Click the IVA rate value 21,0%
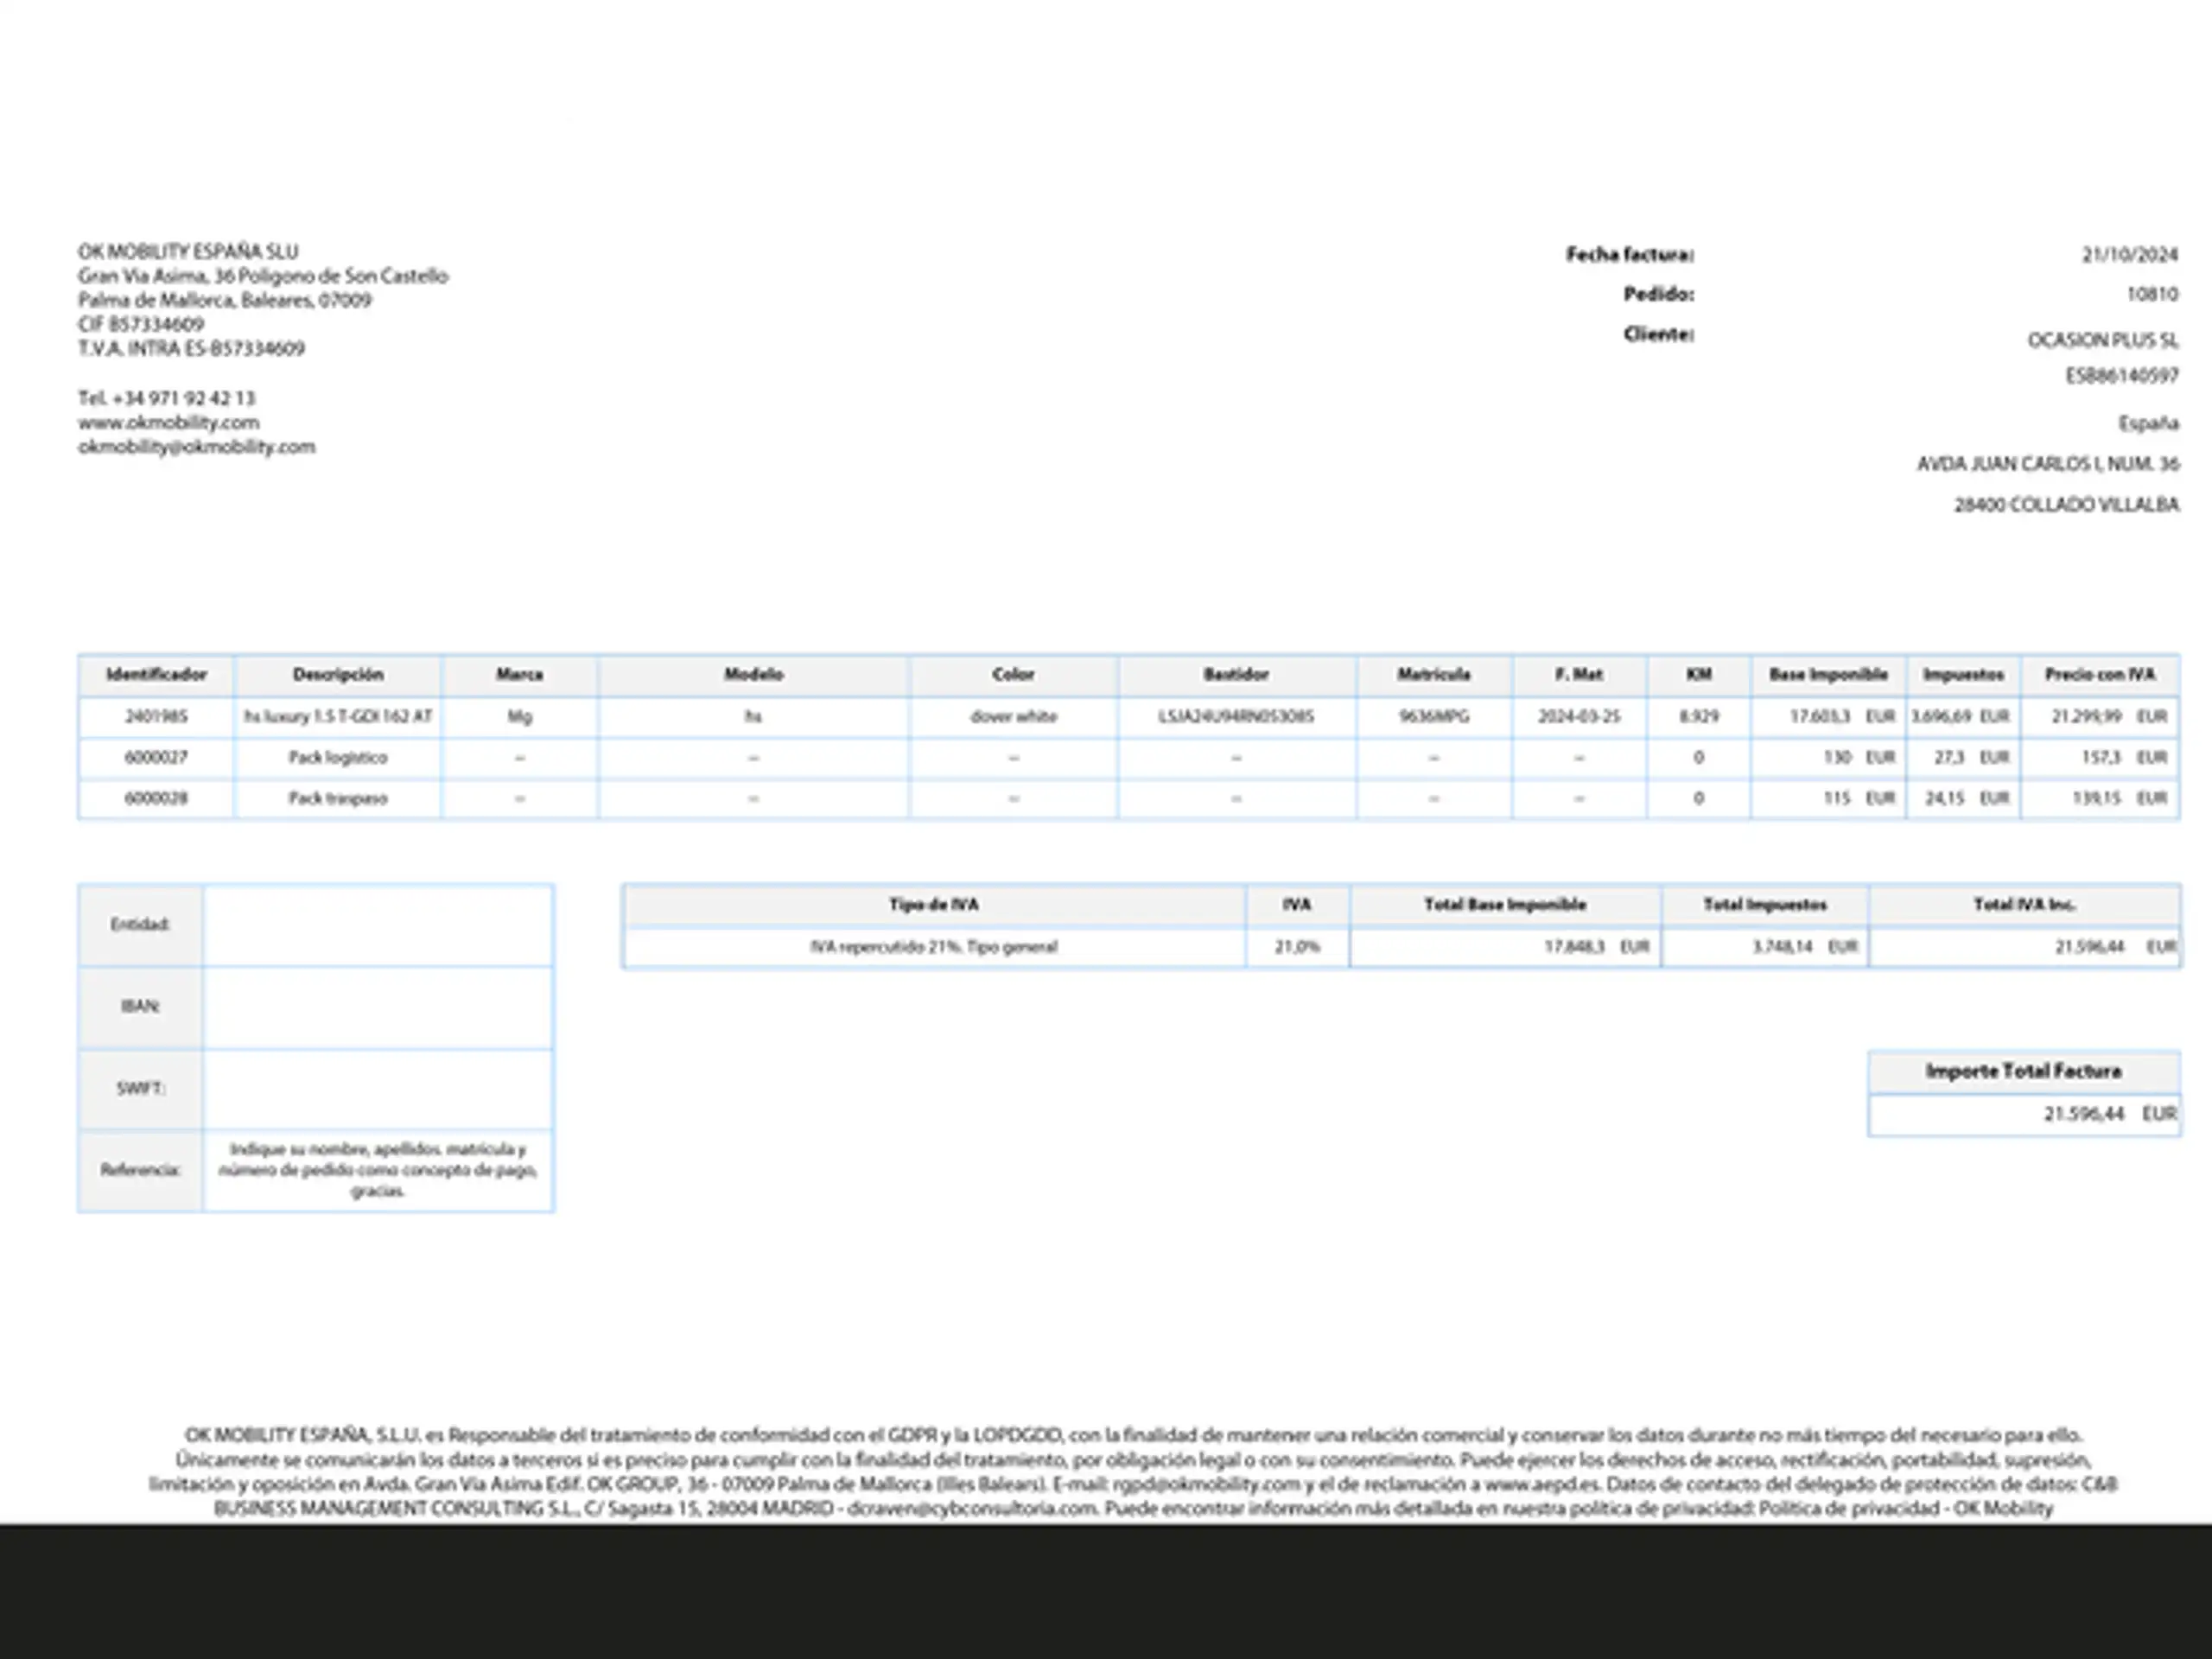Screen dimensions: 2212x1659 [x=1297, y=947]
